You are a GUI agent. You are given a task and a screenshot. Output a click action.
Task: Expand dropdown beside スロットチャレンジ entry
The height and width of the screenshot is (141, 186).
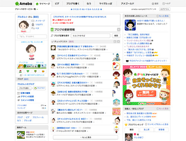[x=92, y=101]
